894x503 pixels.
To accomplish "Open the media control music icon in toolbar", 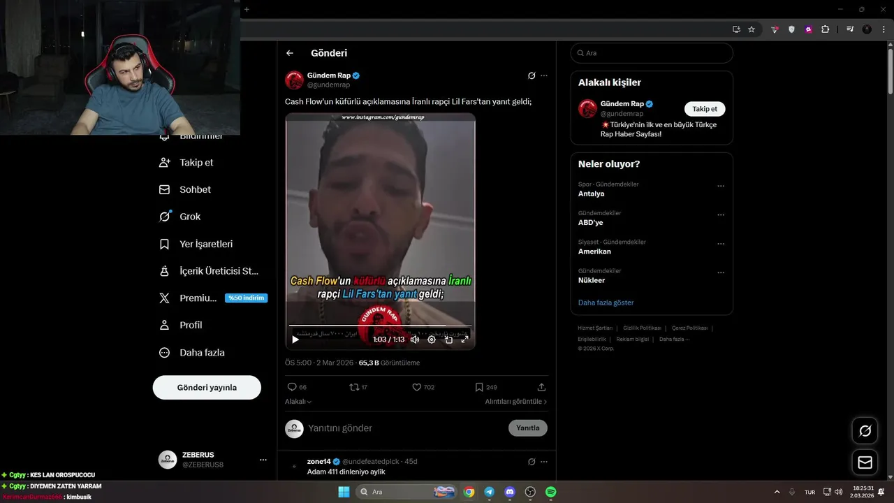I will coord(850,29).
